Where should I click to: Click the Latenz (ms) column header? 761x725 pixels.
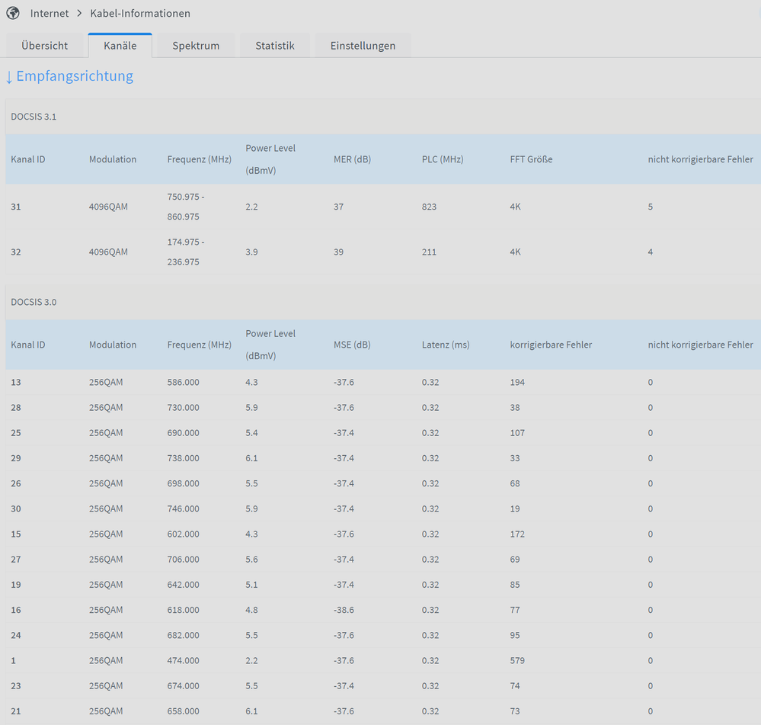point(446,345)
